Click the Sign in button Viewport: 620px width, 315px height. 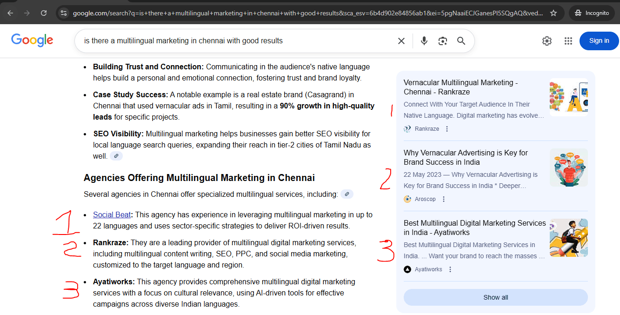[599, 41]
